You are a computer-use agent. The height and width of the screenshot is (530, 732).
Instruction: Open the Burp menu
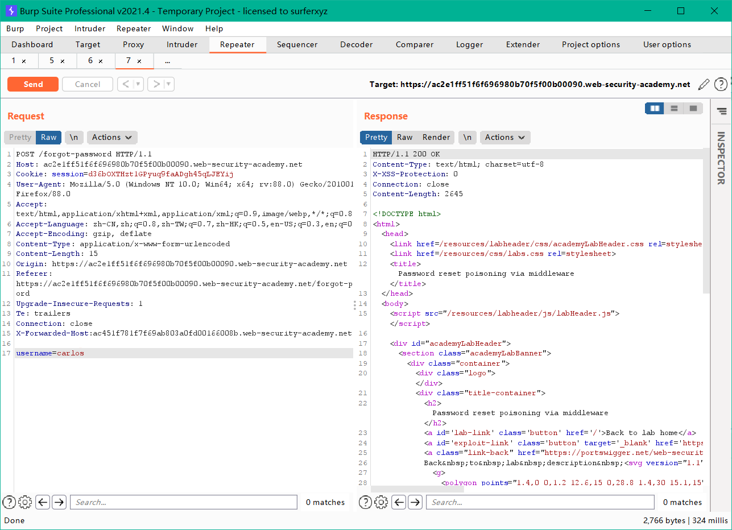click(x=15, y=28)
